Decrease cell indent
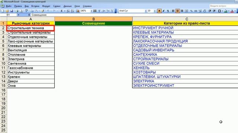 [210, 11]
